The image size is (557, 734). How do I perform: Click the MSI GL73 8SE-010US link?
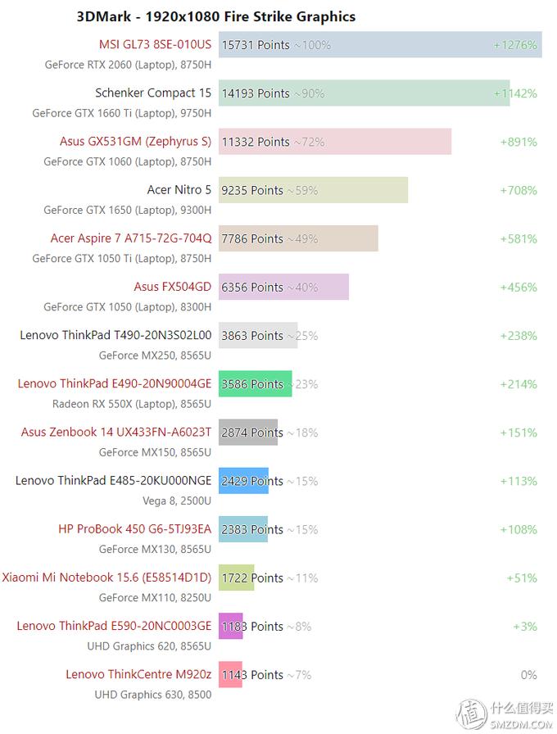tap(153, 44)
